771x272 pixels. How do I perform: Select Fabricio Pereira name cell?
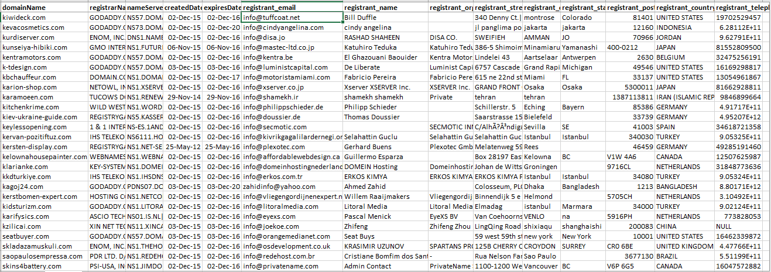(x=385, y=77)
